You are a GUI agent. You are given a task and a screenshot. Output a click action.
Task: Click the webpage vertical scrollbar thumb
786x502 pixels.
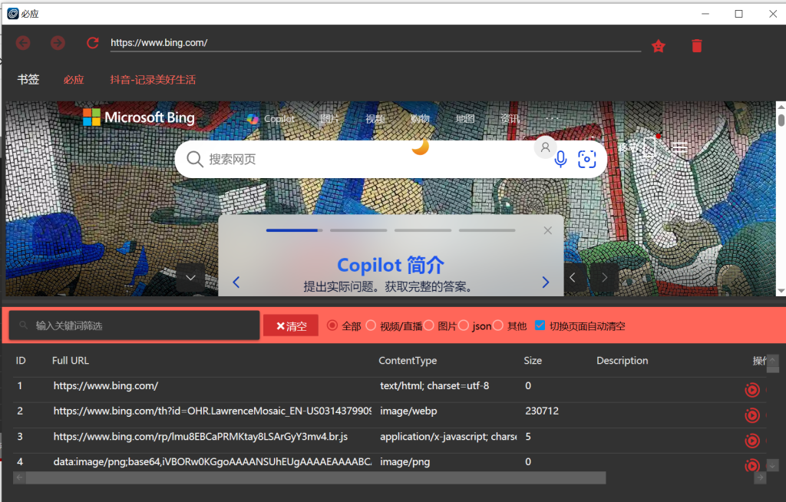781,121
